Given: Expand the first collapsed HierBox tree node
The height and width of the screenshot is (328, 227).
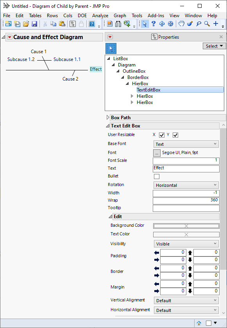Looking at the screenshot, I should 132,96.
